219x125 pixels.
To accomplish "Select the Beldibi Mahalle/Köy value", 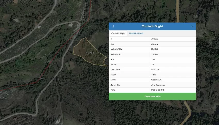I will [x=155, y=49].
